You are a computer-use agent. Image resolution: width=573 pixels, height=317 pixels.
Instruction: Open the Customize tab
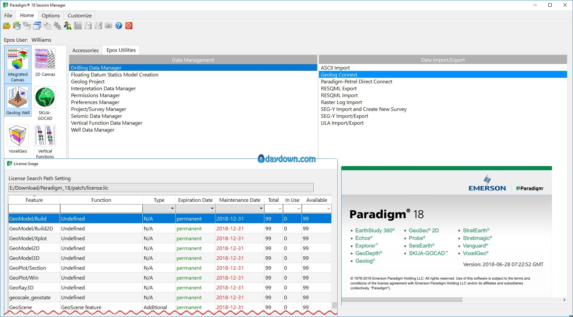(80, 15)
